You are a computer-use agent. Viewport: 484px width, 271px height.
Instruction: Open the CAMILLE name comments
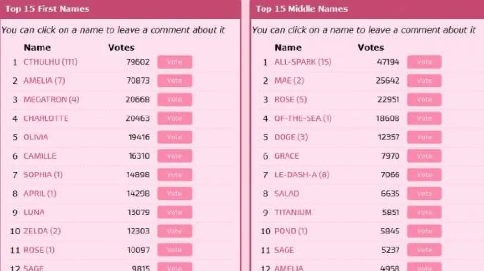point(40,156)
